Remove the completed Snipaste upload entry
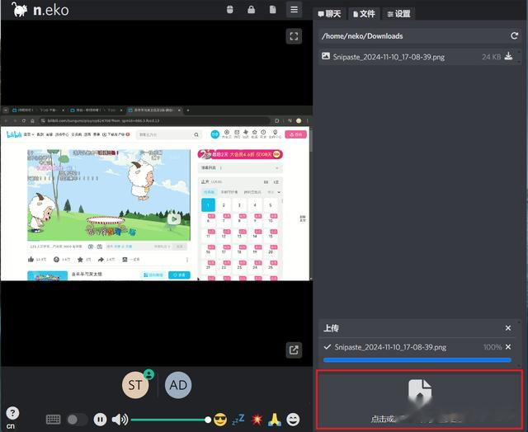Image resolution: width=528 pixels, height=432 pixels. (508, 346)
